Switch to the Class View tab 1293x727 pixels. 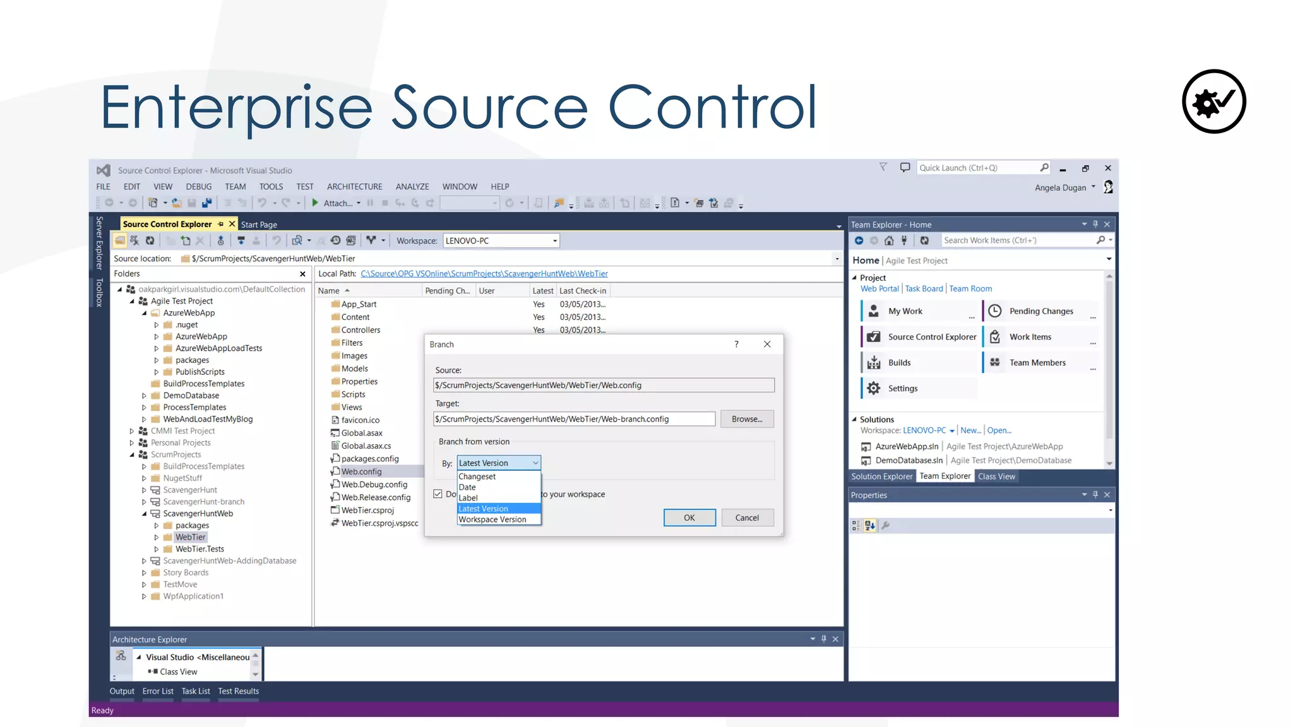coord(996,476)
